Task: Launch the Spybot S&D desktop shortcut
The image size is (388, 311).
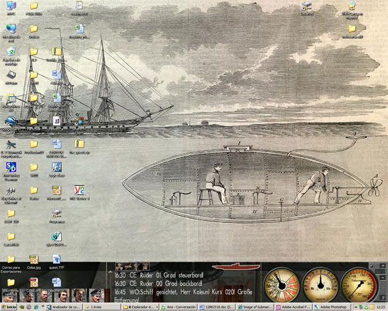Action: click(x=11, y=167)
